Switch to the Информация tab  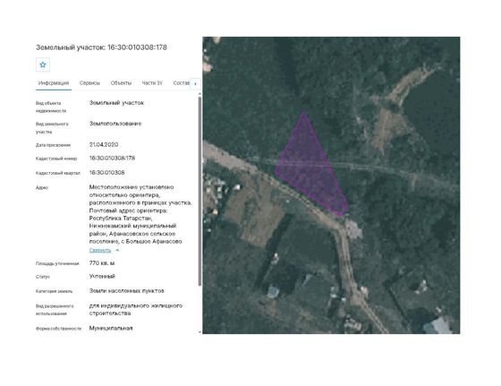tap(54, 83)
